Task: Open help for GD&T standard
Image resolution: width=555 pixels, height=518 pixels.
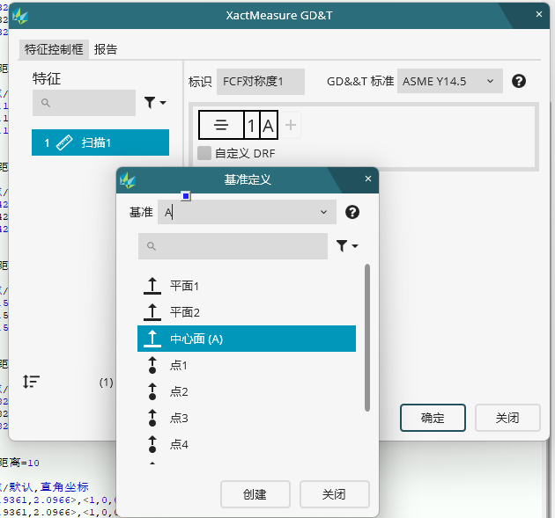Action: coord(519,81)
